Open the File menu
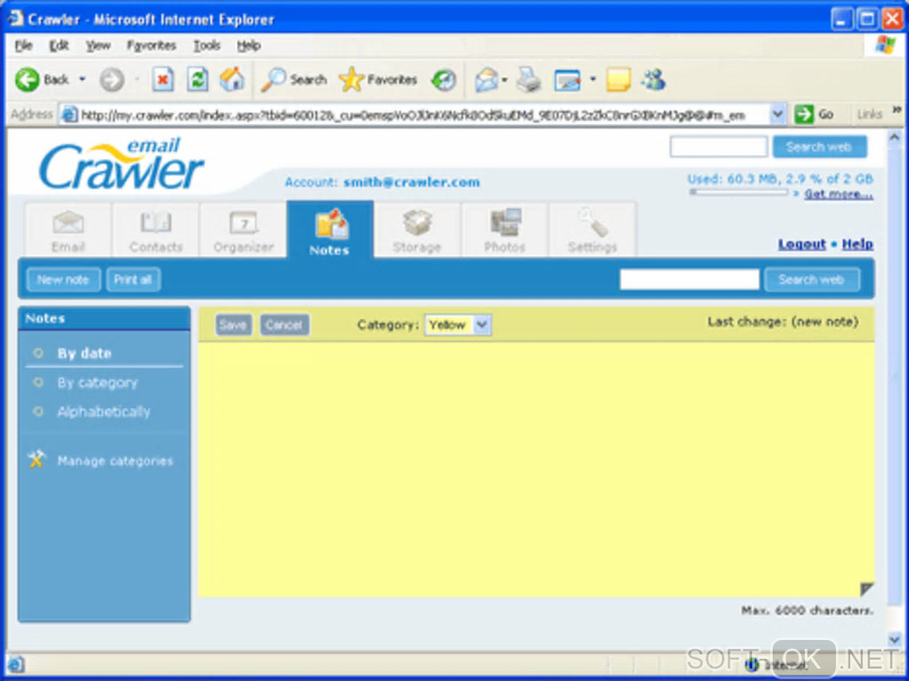 (23, 45)
